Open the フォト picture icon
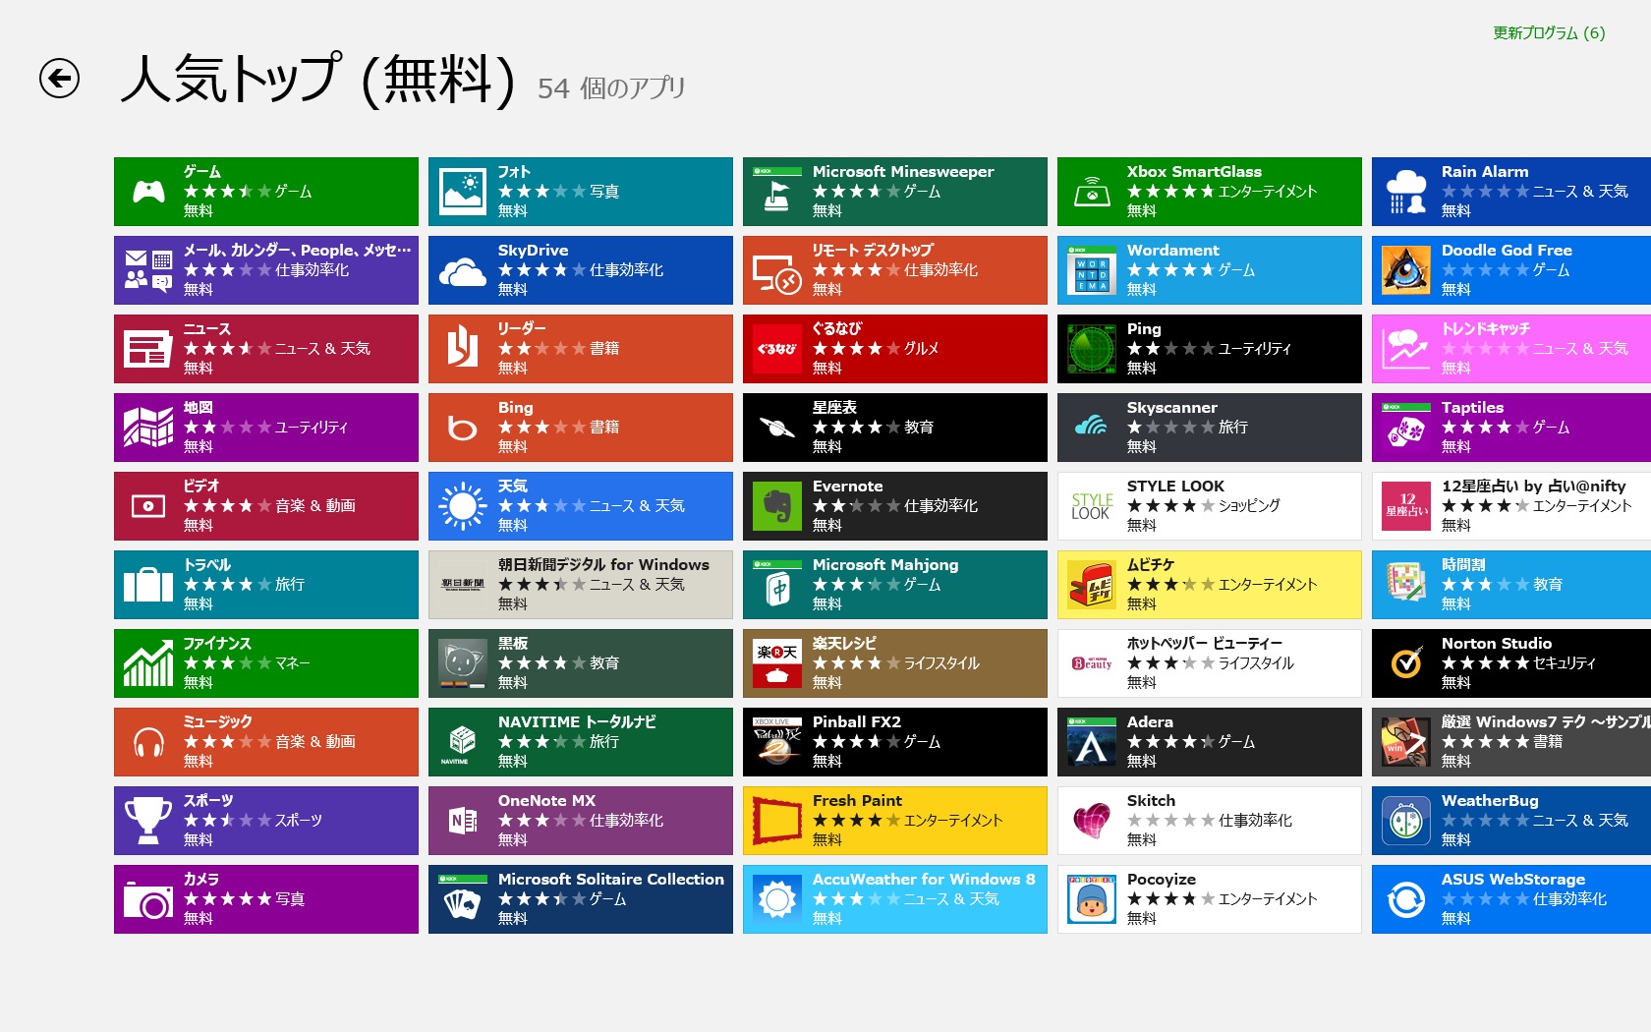 [x=463, y=192]
